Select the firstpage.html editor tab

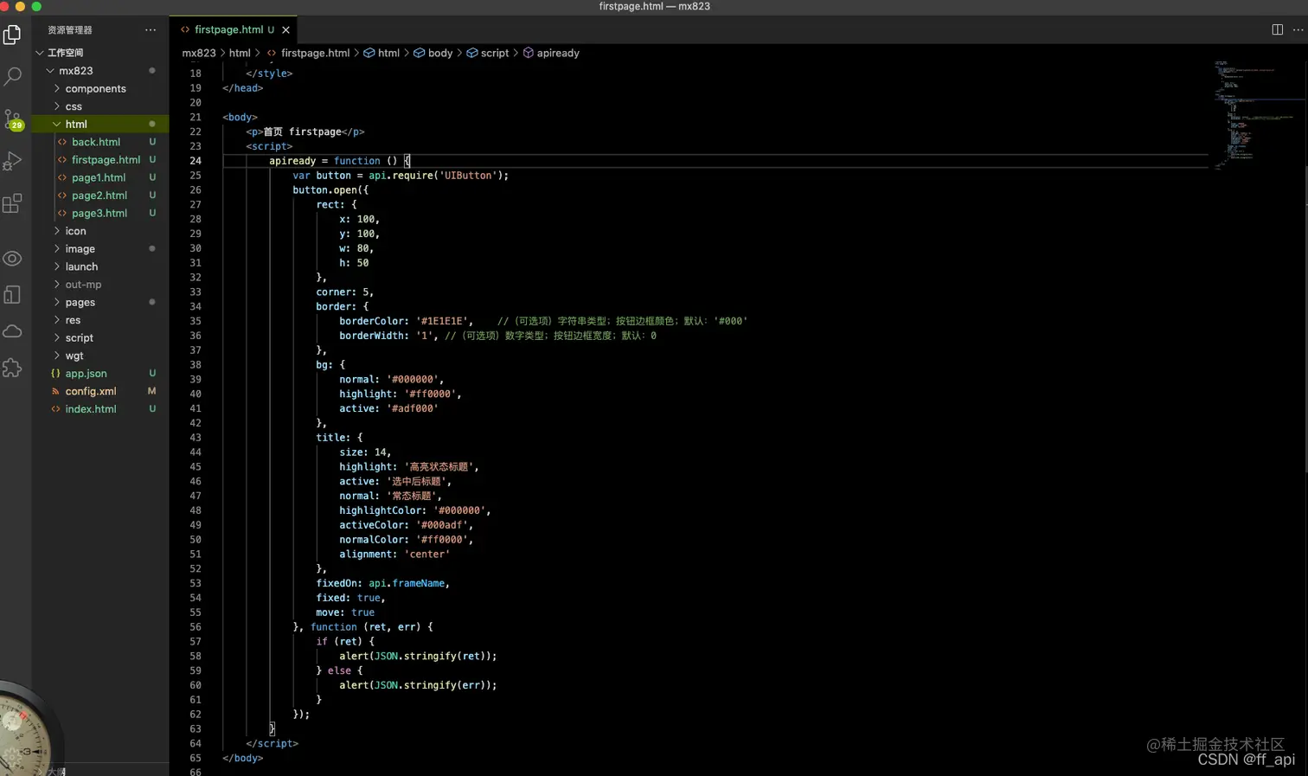click(x=228, y=29)
